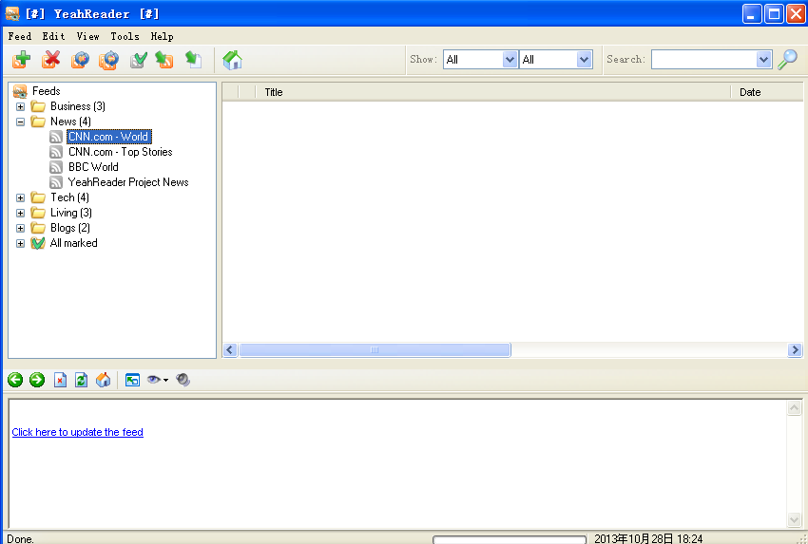
Task: Expand the Tech folder
Action: (x=21, y=198)
